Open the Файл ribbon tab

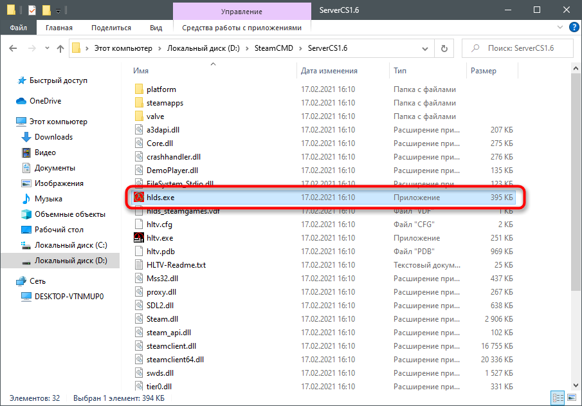coord(19,28)
